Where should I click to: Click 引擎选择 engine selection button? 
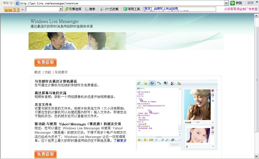pyautogui.click(x=73, y=9)
